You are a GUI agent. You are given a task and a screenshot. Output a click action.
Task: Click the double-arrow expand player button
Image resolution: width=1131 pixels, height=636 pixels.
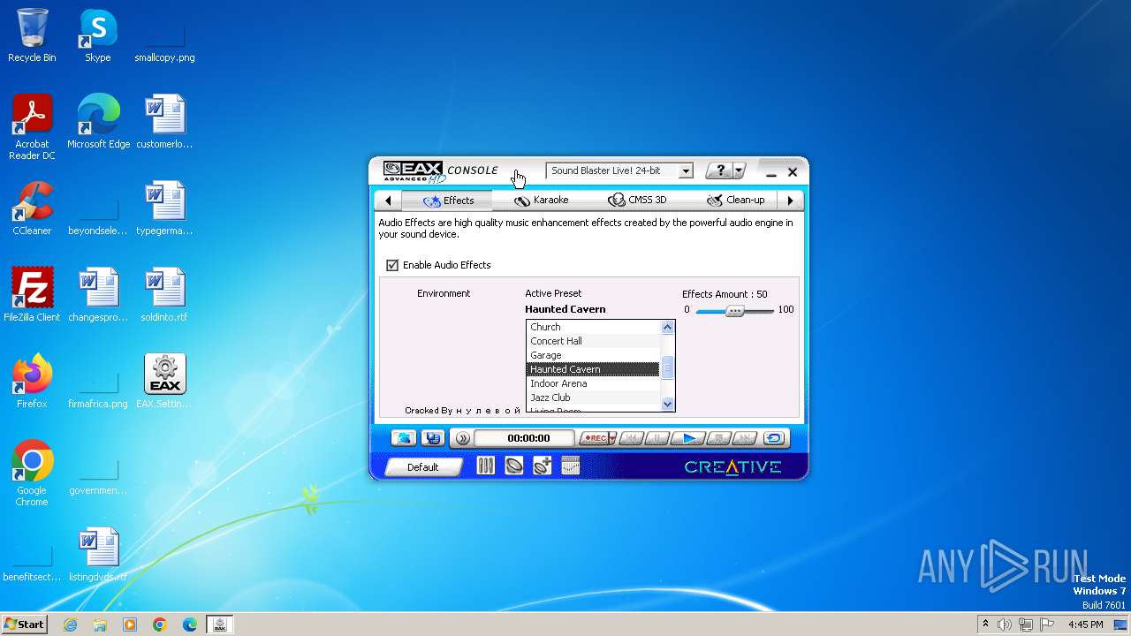click(462, 438)
